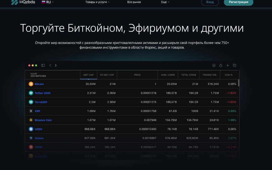Go forward with the right chevron
The height and width of the screenshot is (170, 272).
(x=56, y=65)
